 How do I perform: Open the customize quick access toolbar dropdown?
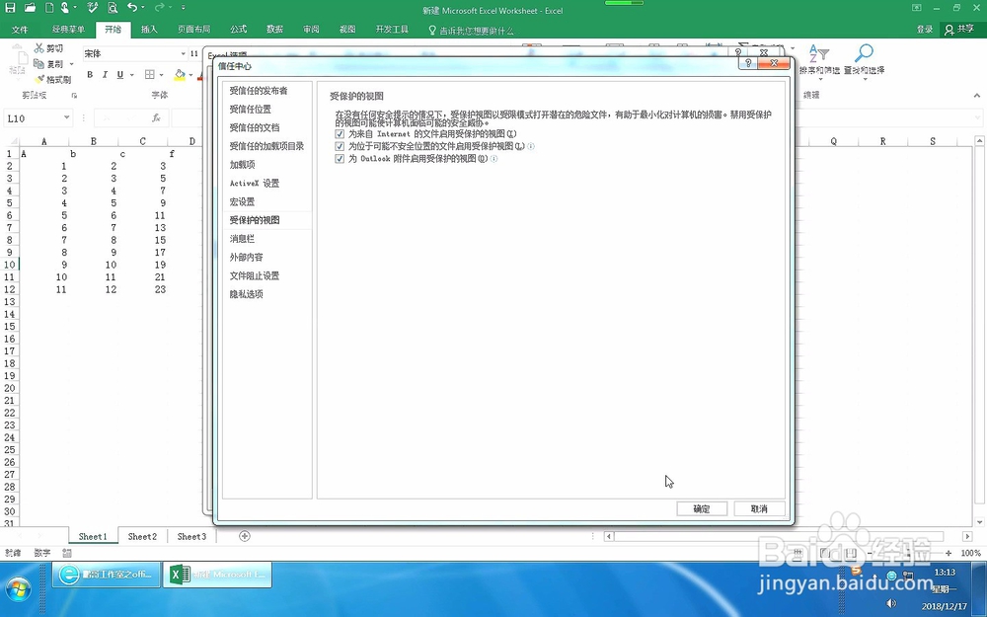coord(184,8)
